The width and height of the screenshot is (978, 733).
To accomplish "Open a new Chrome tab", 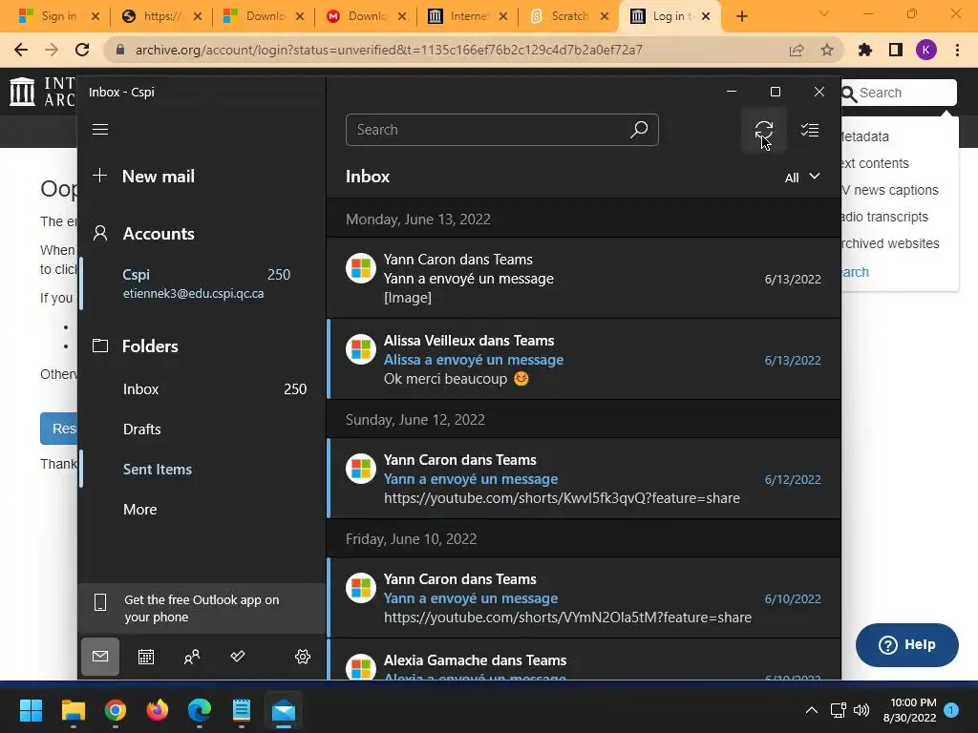I will pos(741,16).
